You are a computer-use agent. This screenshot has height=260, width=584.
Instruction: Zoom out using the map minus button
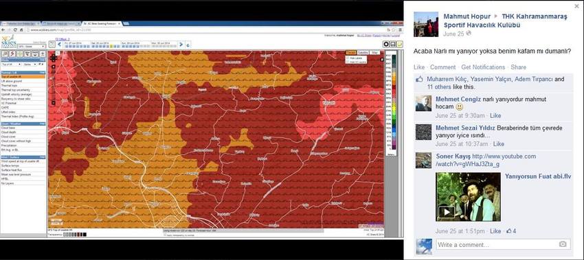(54, 103)
